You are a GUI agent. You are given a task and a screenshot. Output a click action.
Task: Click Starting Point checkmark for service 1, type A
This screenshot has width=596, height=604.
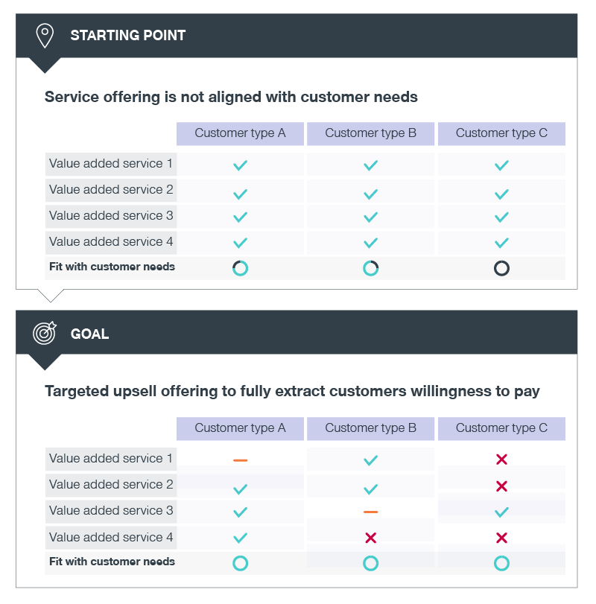(x=240, y=165)
